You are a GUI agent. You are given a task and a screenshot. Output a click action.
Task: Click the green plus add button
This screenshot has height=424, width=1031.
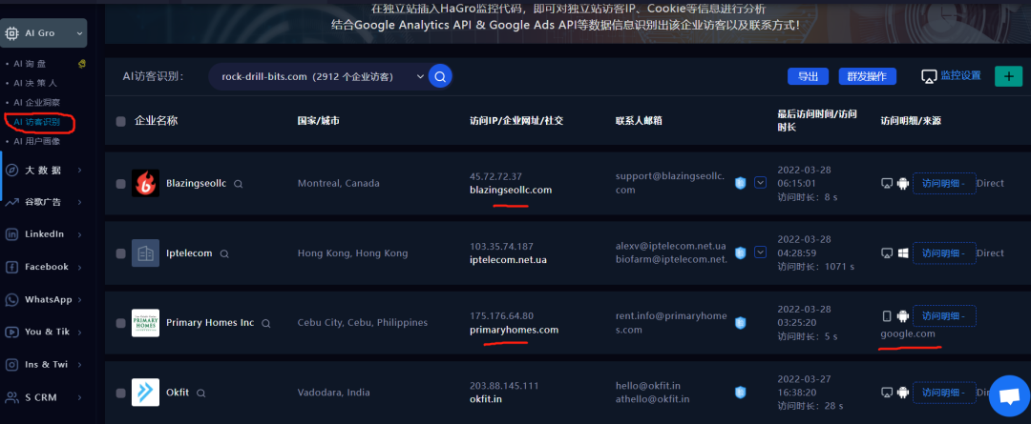point(1008,76)
